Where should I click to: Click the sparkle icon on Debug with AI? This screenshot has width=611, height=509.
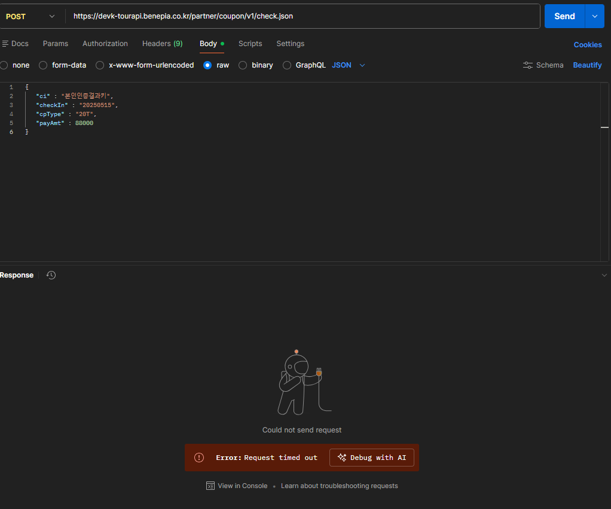point(342,458)
